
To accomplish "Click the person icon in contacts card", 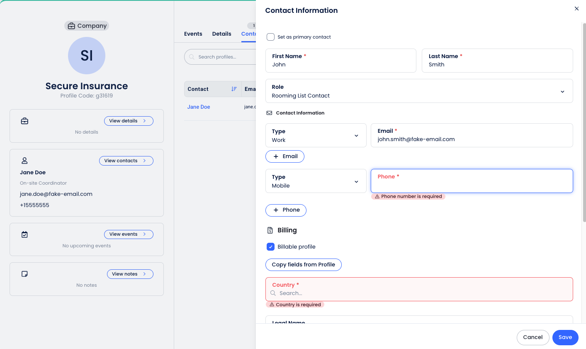I will (x=24, y=161).
